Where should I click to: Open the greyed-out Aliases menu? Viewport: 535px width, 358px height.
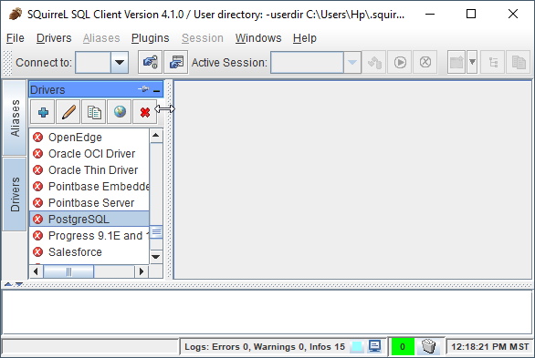click(x=101, y=38)
